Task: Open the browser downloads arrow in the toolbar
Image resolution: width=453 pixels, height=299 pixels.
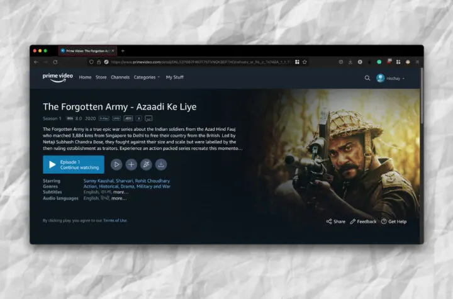Action: [350, 62]
